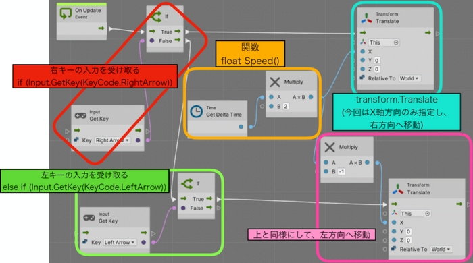This screenshot has width=473, height=263.
Task: Click the purple condition port on top If
Action: [152, 40]
